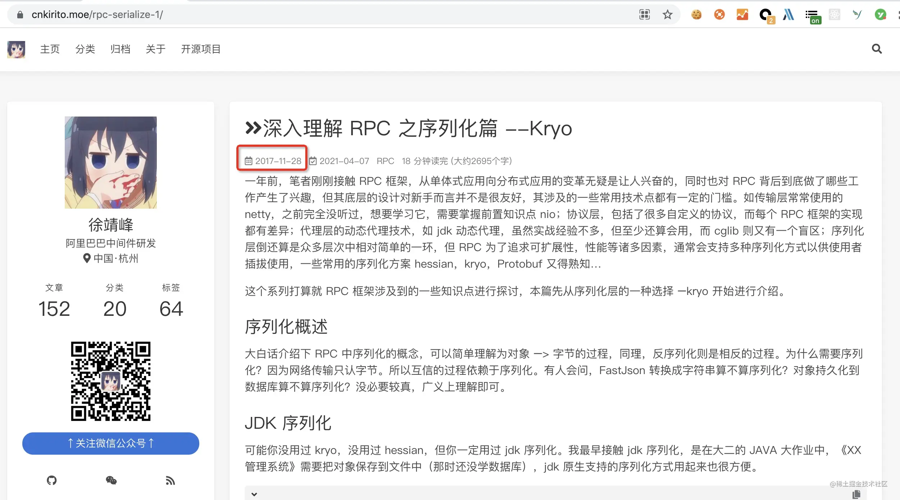Screen dimensions: 900x500
Task: Open the 开源项目 navigation item
Action: coord(201,49)
